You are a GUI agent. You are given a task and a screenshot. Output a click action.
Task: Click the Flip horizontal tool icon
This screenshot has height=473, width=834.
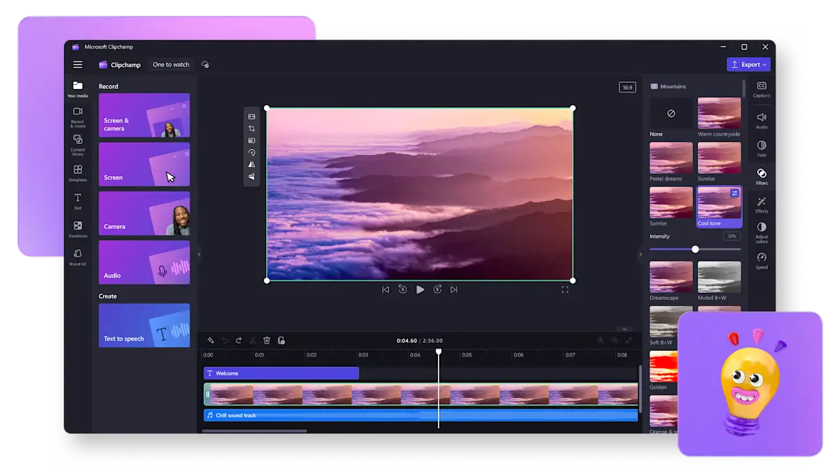[x=252, y=164]
